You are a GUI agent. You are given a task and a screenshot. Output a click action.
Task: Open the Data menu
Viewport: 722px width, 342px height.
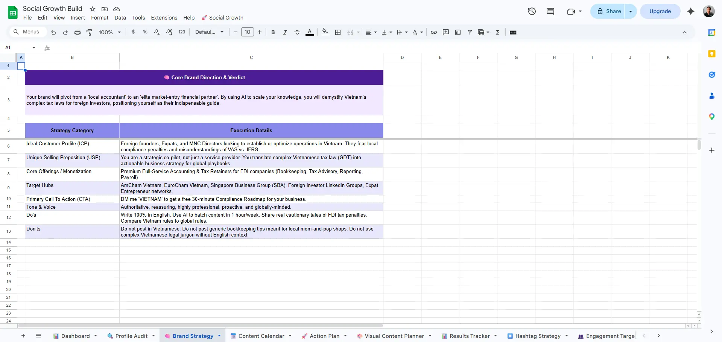pyautogui.click(x=120, y=18)
